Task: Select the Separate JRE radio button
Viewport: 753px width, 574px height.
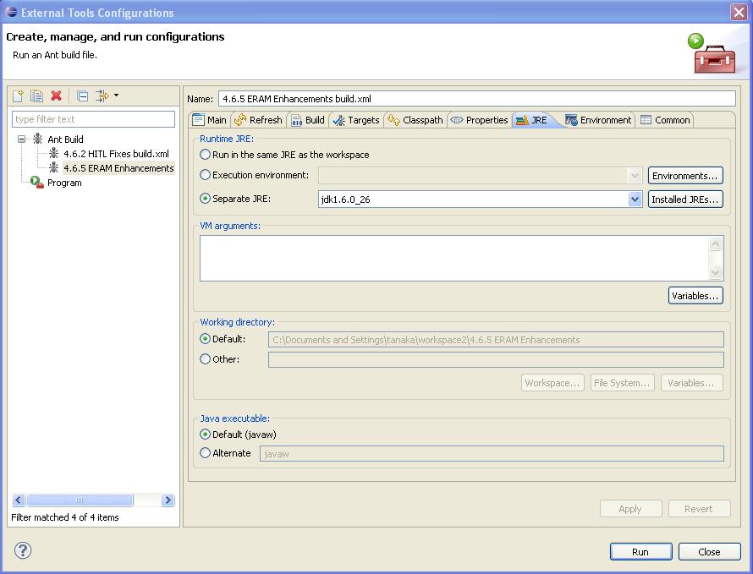Action: point(205,199)
